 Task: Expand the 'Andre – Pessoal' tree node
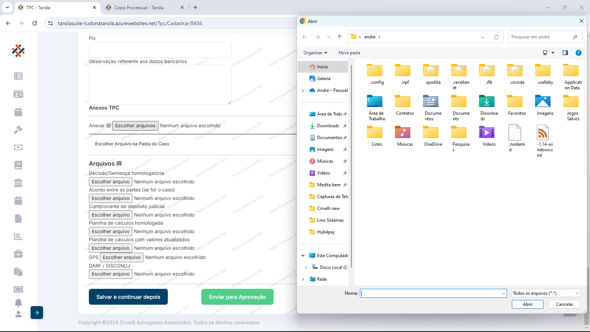point(303,90)
